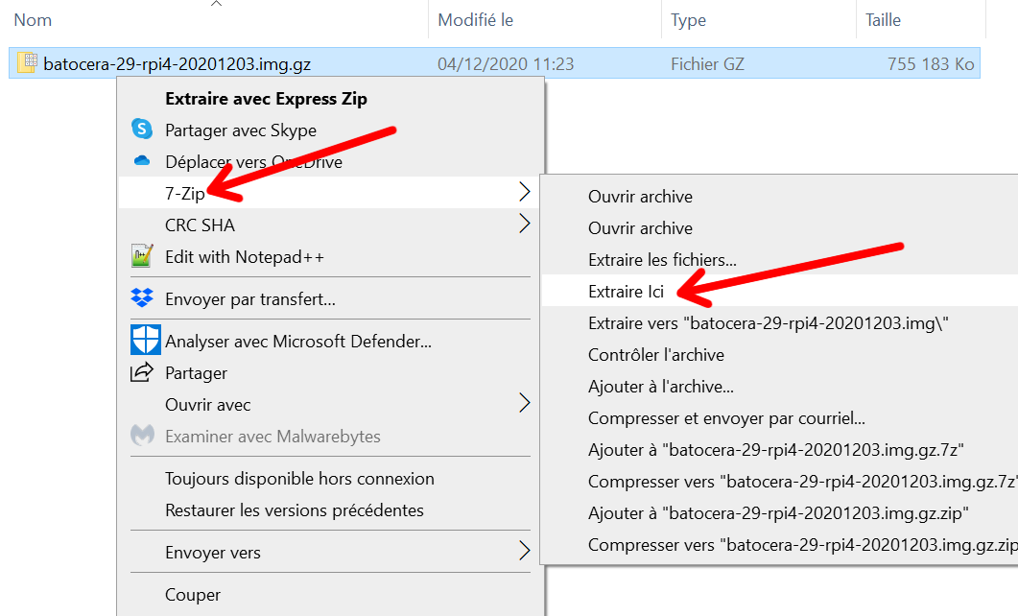Click the date cell 04/12/2020 11:23
The height and width of the screenshot is (616, 1018).
click(506, 64)
